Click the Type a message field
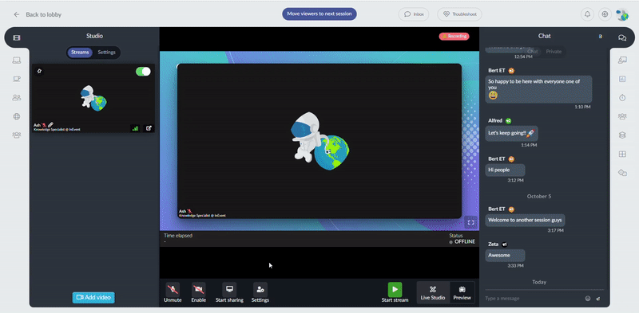 533,299
